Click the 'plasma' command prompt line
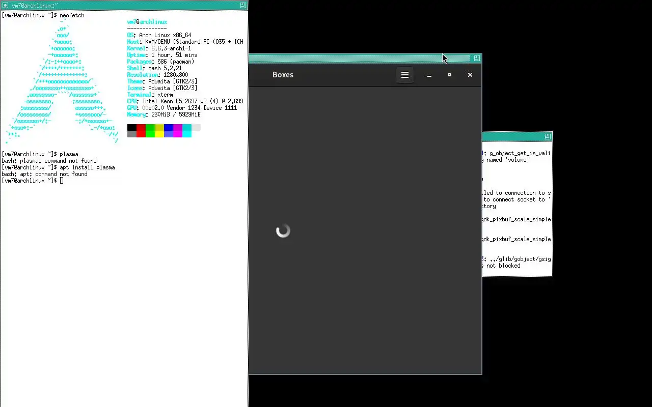This screenshot has height=407, width=652. point(40,154)
